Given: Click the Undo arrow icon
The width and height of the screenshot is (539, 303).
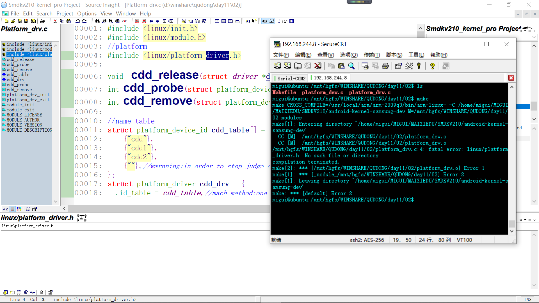Looking at the screenshot, I should 78,21.
